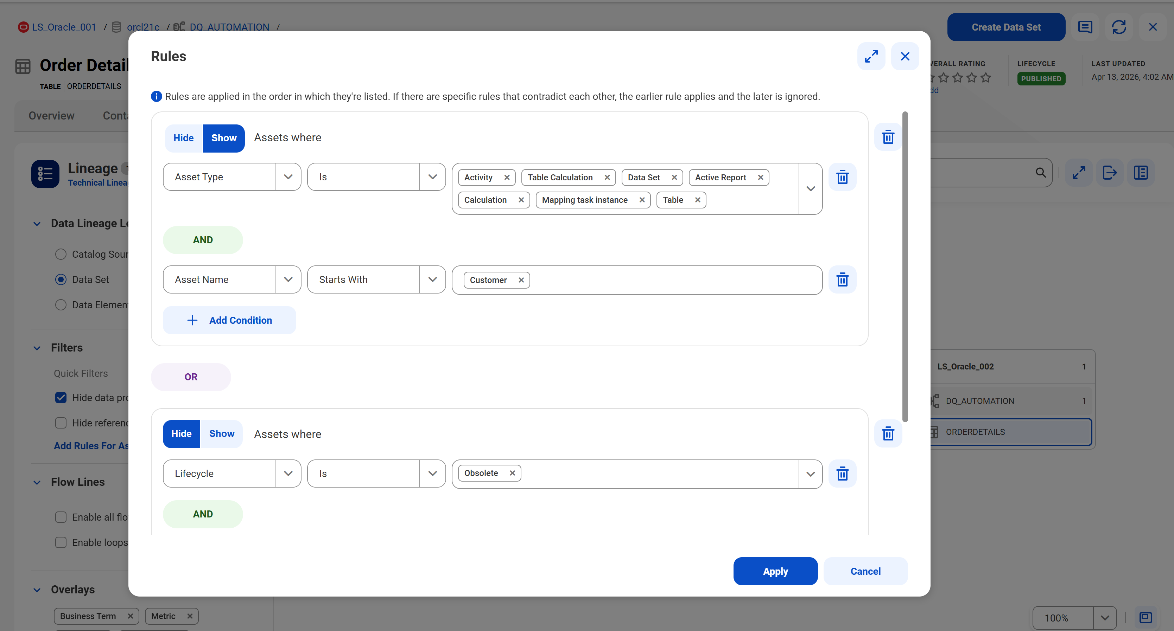Viewport: 1174px width, 631px height.
Task: Remove the Activity tag
Action: tap(507, 178)
